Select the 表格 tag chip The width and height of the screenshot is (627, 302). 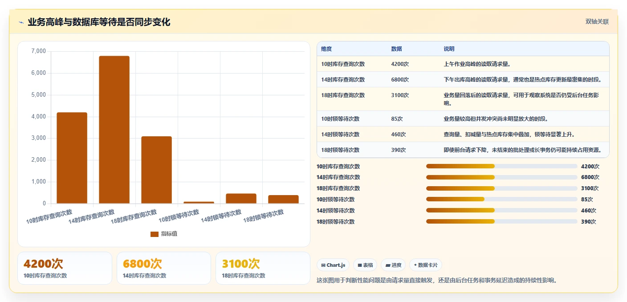coord(365,265)
